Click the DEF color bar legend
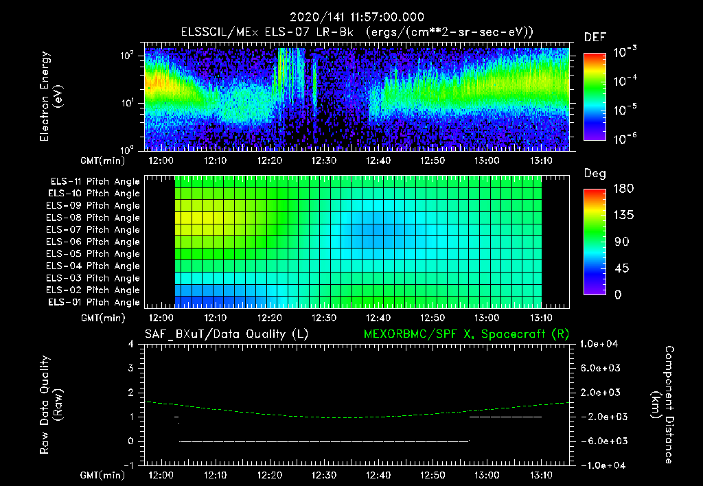The image size is (703, 486). (595, 96)
